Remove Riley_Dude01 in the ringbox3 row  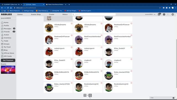pos(72,59)
